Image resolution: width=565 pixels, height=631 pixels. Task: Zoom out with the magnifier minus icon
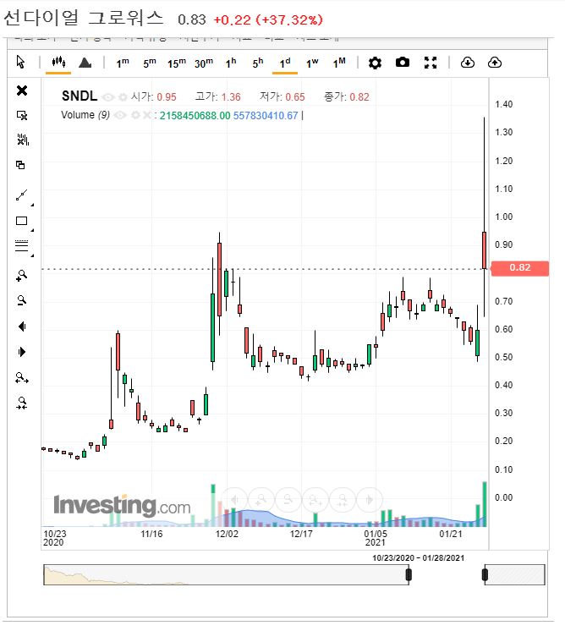pyautogui.click(x=21, y=300)
